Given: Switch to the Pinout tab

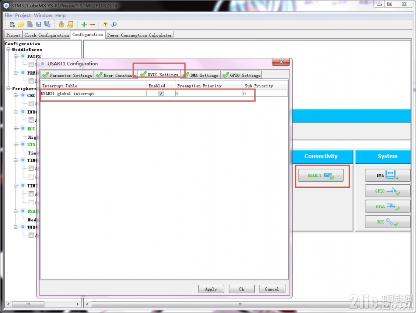Looking at the screenshot, I should pyautogui.click(x=13, y=35).
